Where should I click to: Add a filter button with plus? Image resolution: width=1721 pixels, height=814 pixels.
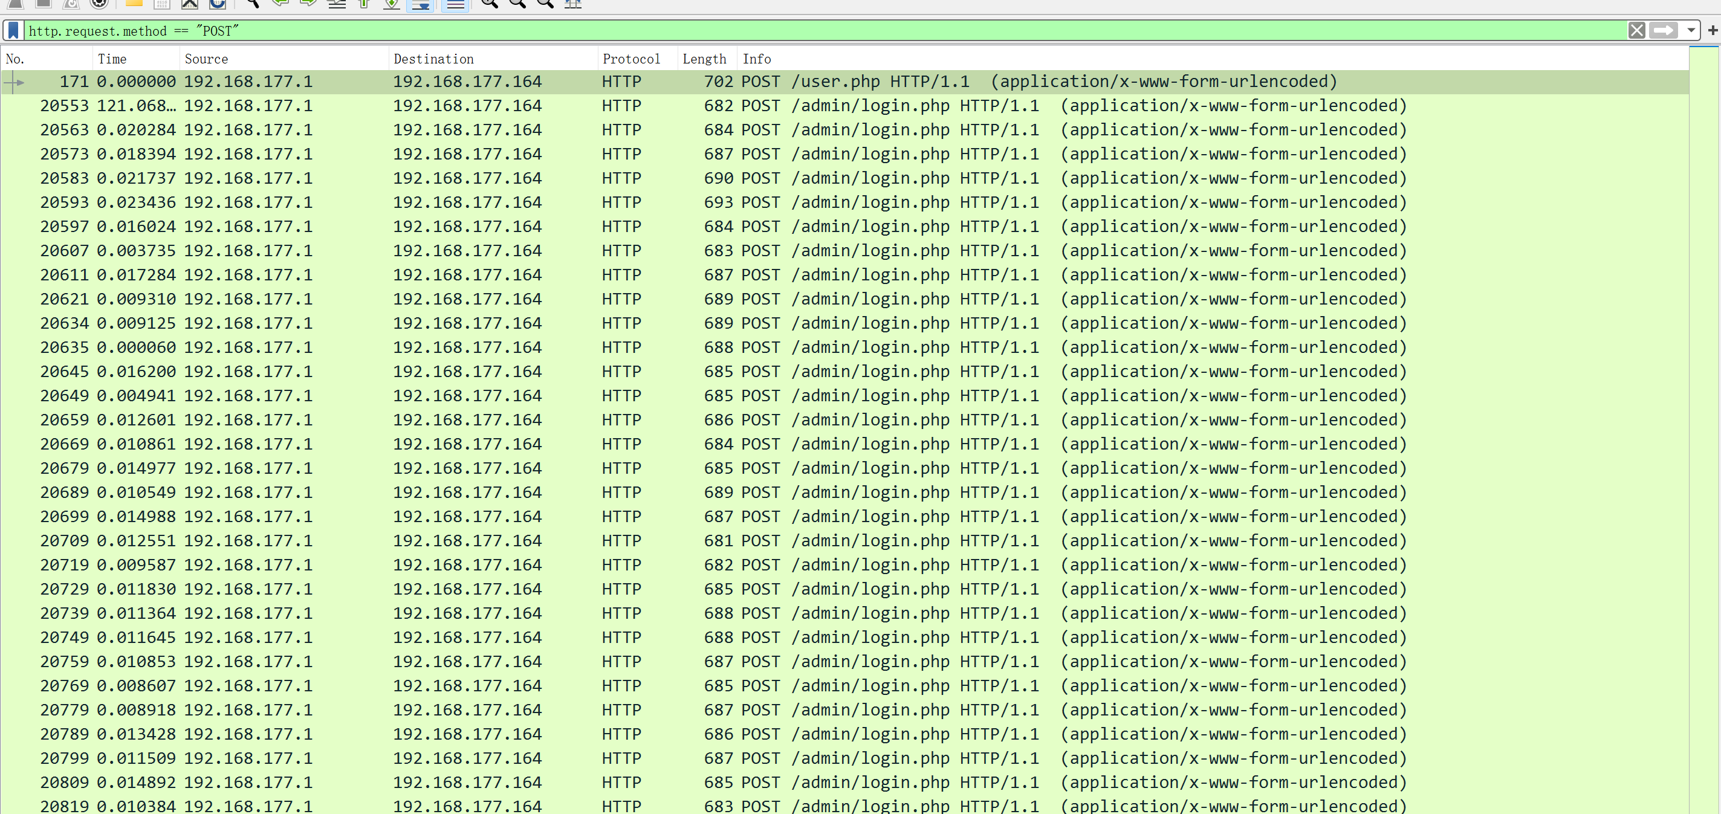click(1713, 31)
